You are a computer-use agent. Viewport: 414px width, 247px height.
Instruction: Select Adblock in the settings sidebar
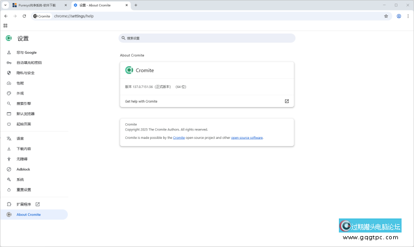tap(23, 169)
